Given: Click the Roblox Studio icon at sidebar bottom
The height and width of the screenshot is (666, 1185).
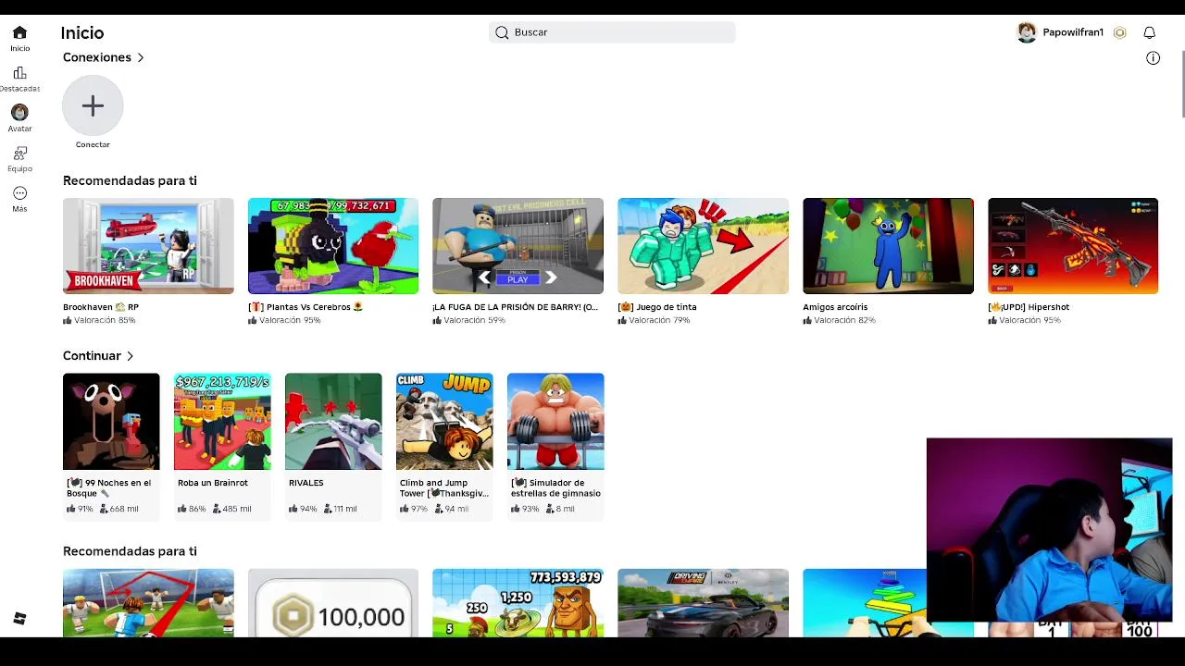Looking at the screenshot, I should click(x=19, y=618).
